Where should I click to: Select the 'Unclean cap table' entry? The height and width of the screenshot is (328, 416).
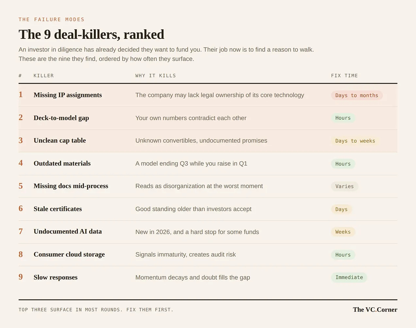pyautogui.click(x=60, y=140)
